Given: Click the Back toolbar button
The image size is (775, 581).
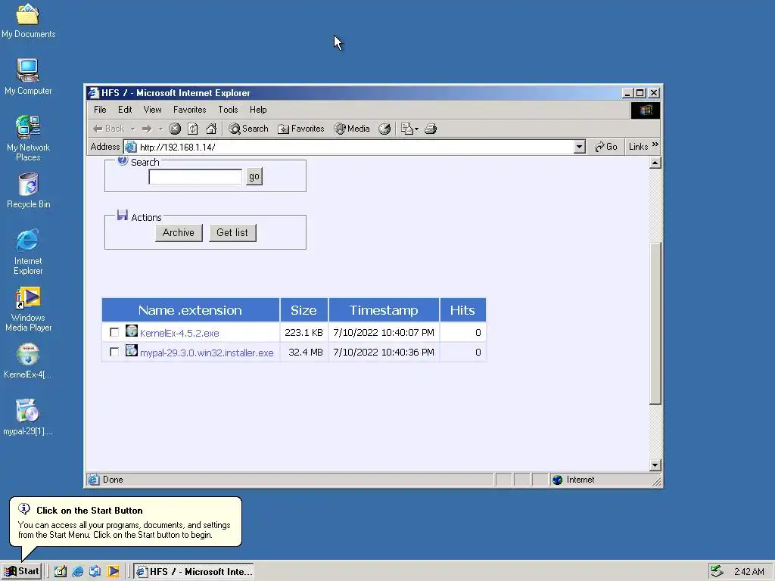Looking at the screenshot, I should [x=109, y=129].
